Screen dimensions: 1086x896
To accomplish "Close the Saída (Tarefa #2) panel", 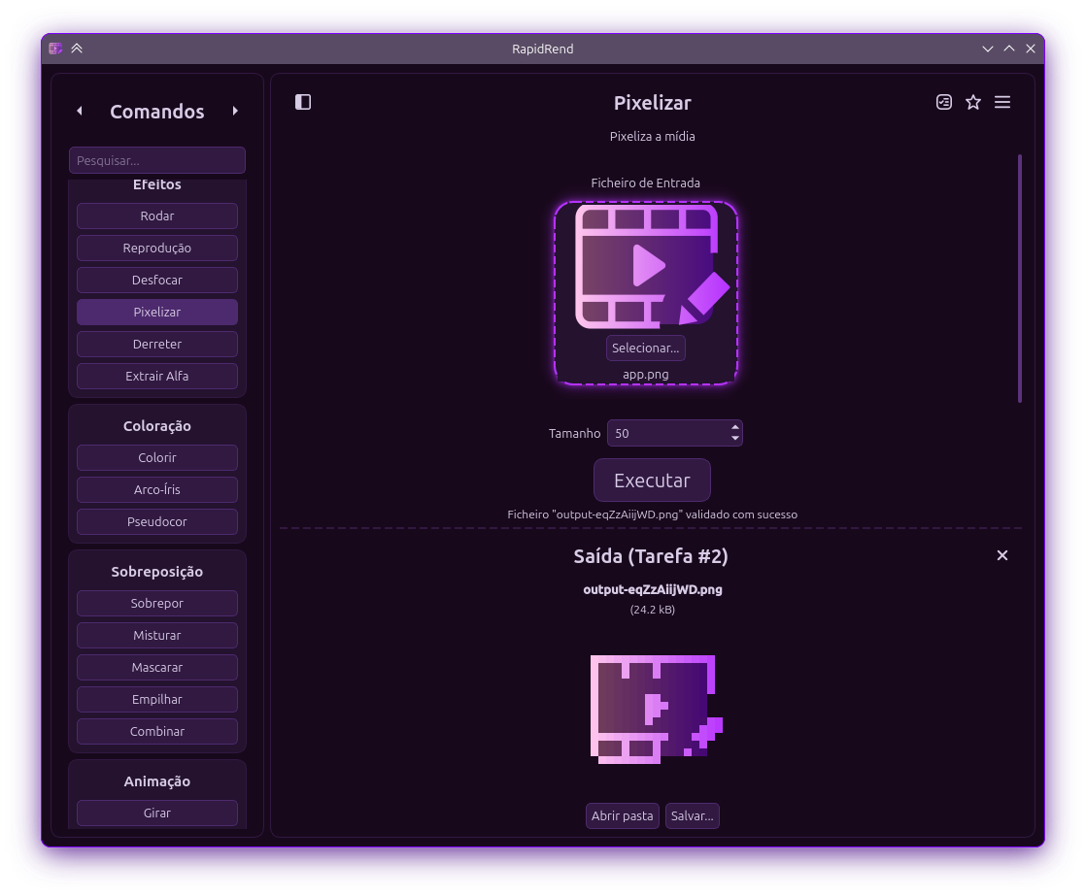I will click(1002, 555).
